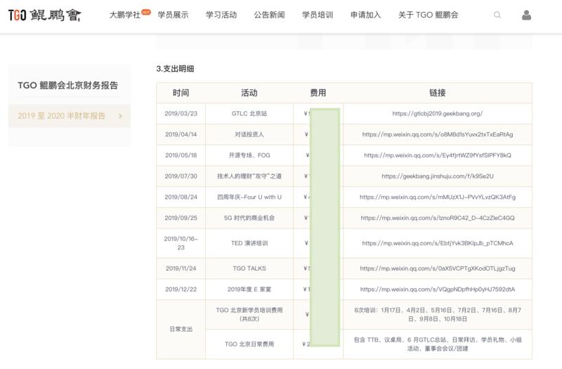
Task: Click the HOT badge beside 大鹏学社
Action: tap(146, 12)
